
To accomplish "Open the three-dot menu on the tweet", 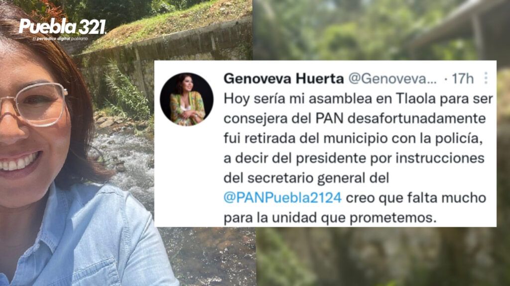I will click(x=486, y=78).
